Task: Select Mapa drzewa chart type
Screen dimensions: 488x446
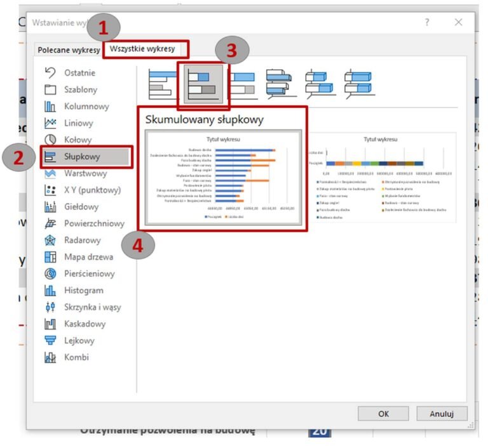Action: pyautogui.click(x=88, y=257)
